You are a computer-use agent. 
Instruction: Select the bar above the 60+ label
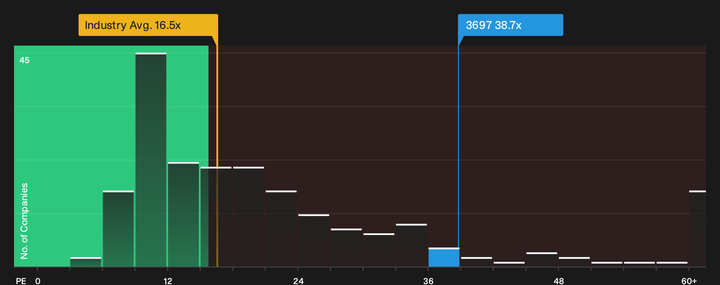[698, 228]
